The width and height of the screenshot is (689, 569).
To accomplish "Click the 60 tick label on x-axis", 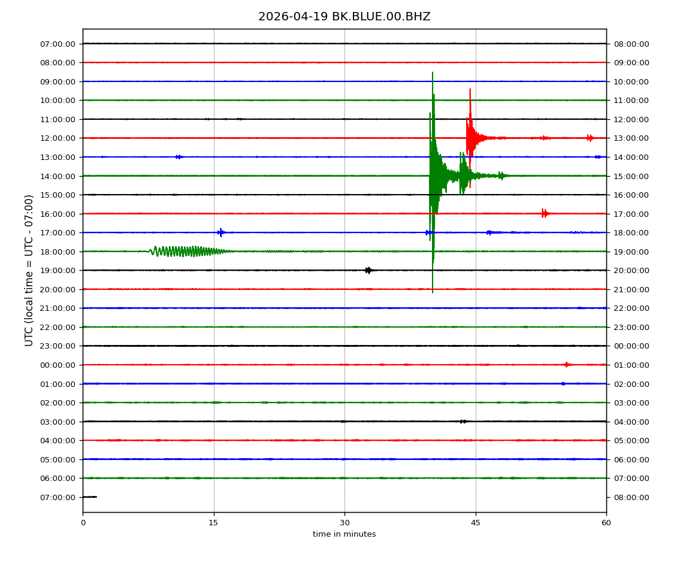I will (x=606, y=523).
